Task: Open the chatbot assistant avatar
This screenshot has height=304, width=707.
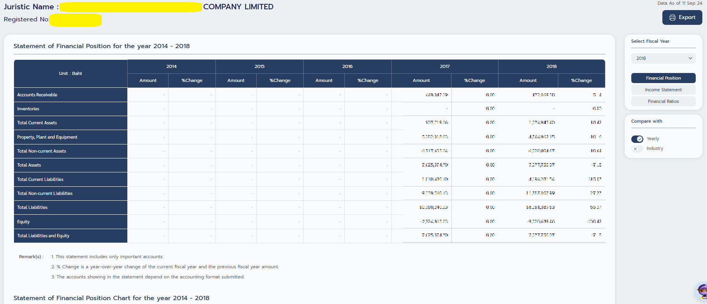Action: pos(702,290)
